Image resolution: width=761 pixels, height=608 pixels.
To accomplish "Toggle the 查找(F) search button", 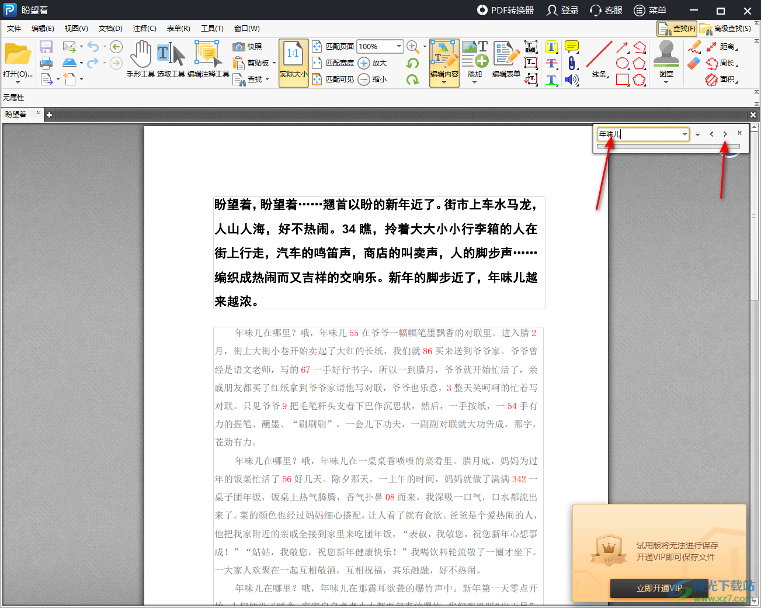I will [677, 28].
